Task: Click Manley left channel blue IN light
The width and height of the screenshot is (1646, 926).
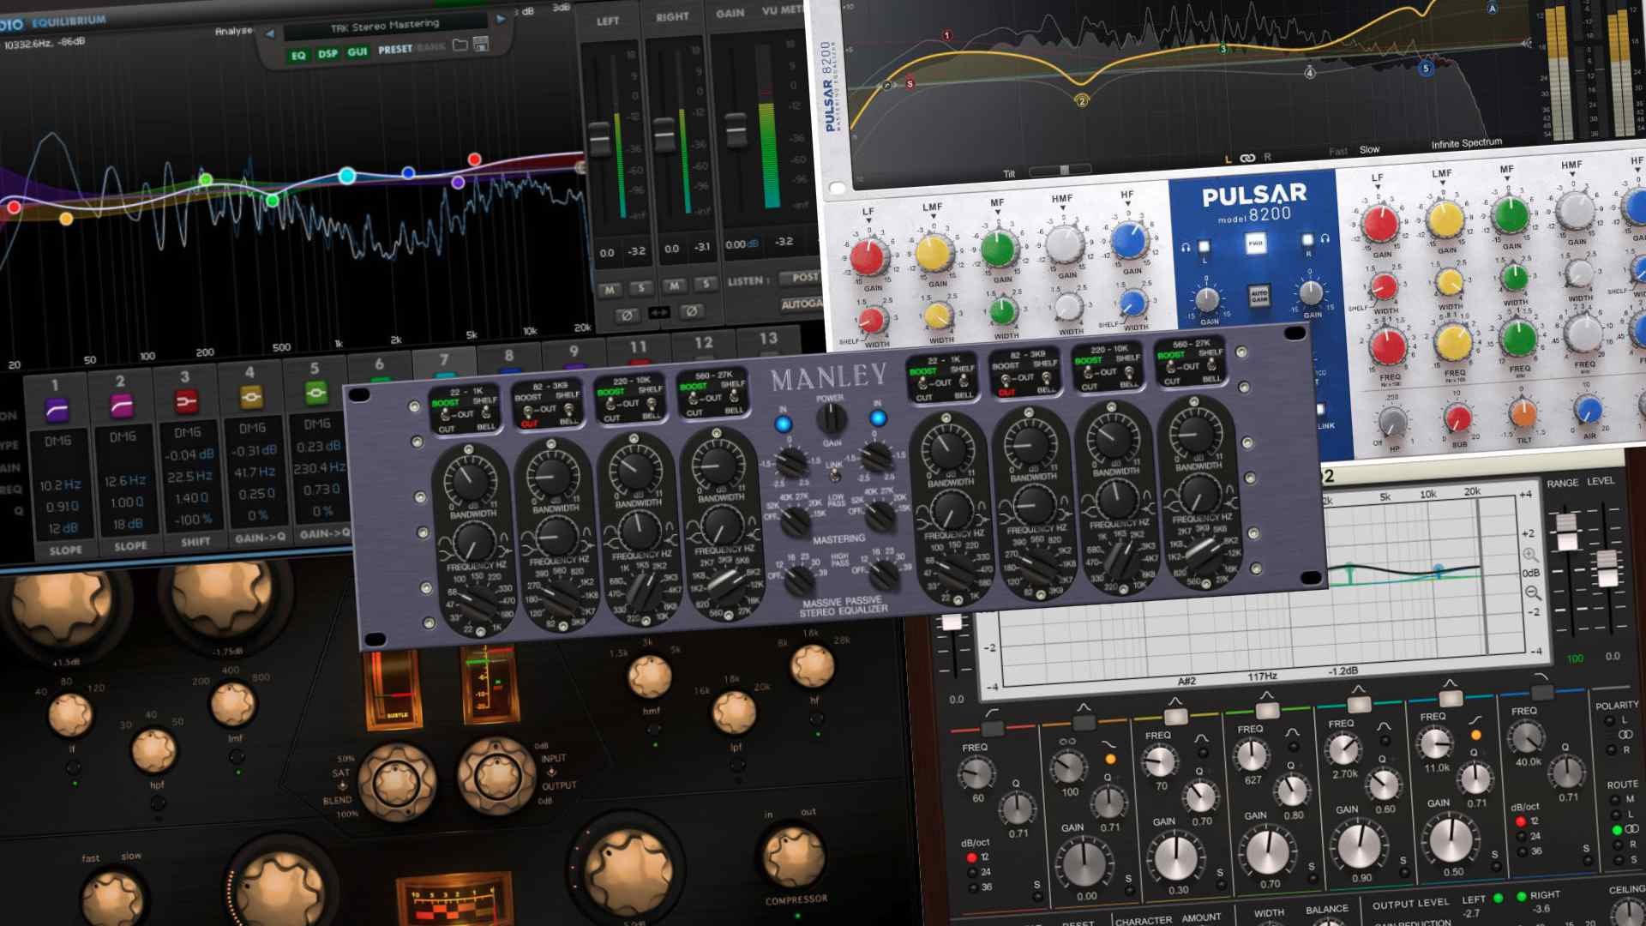Action: click(x=783, y=424)
